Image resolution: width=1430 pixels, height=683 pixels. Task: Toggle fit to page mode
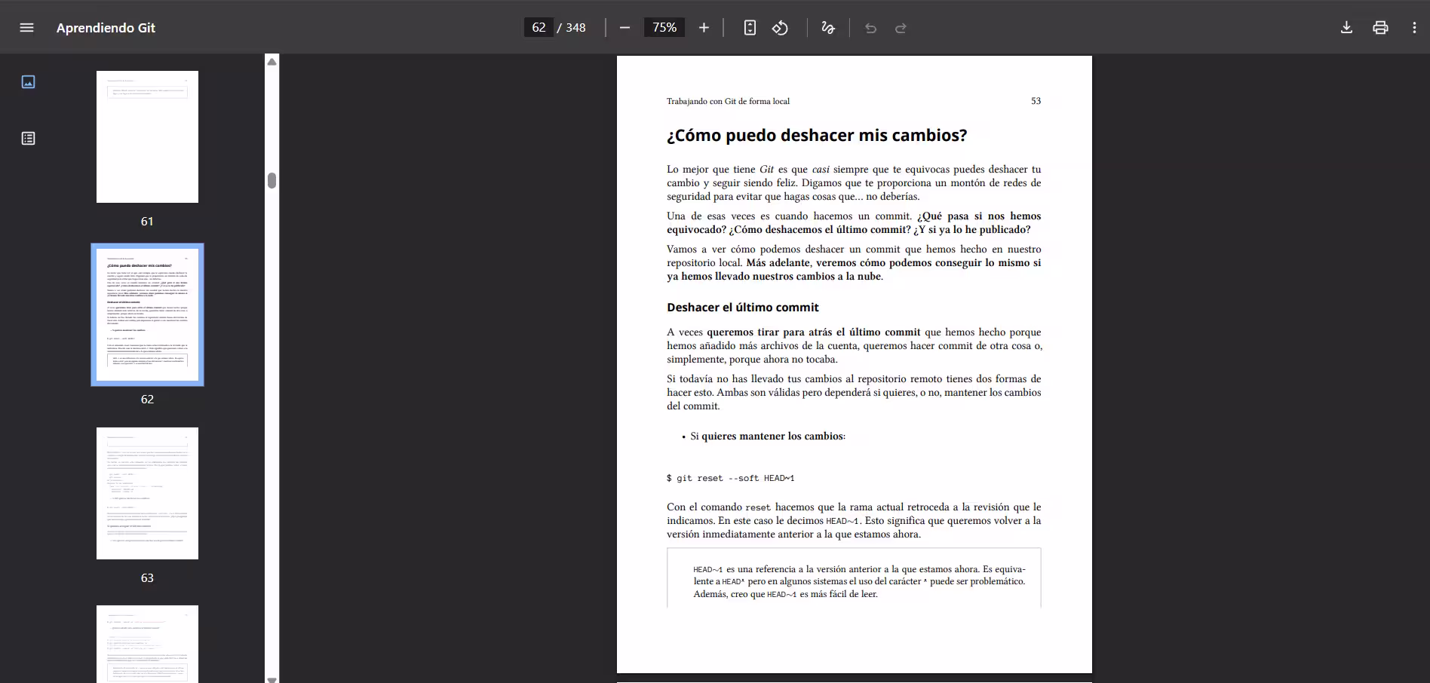click(750, 28)
